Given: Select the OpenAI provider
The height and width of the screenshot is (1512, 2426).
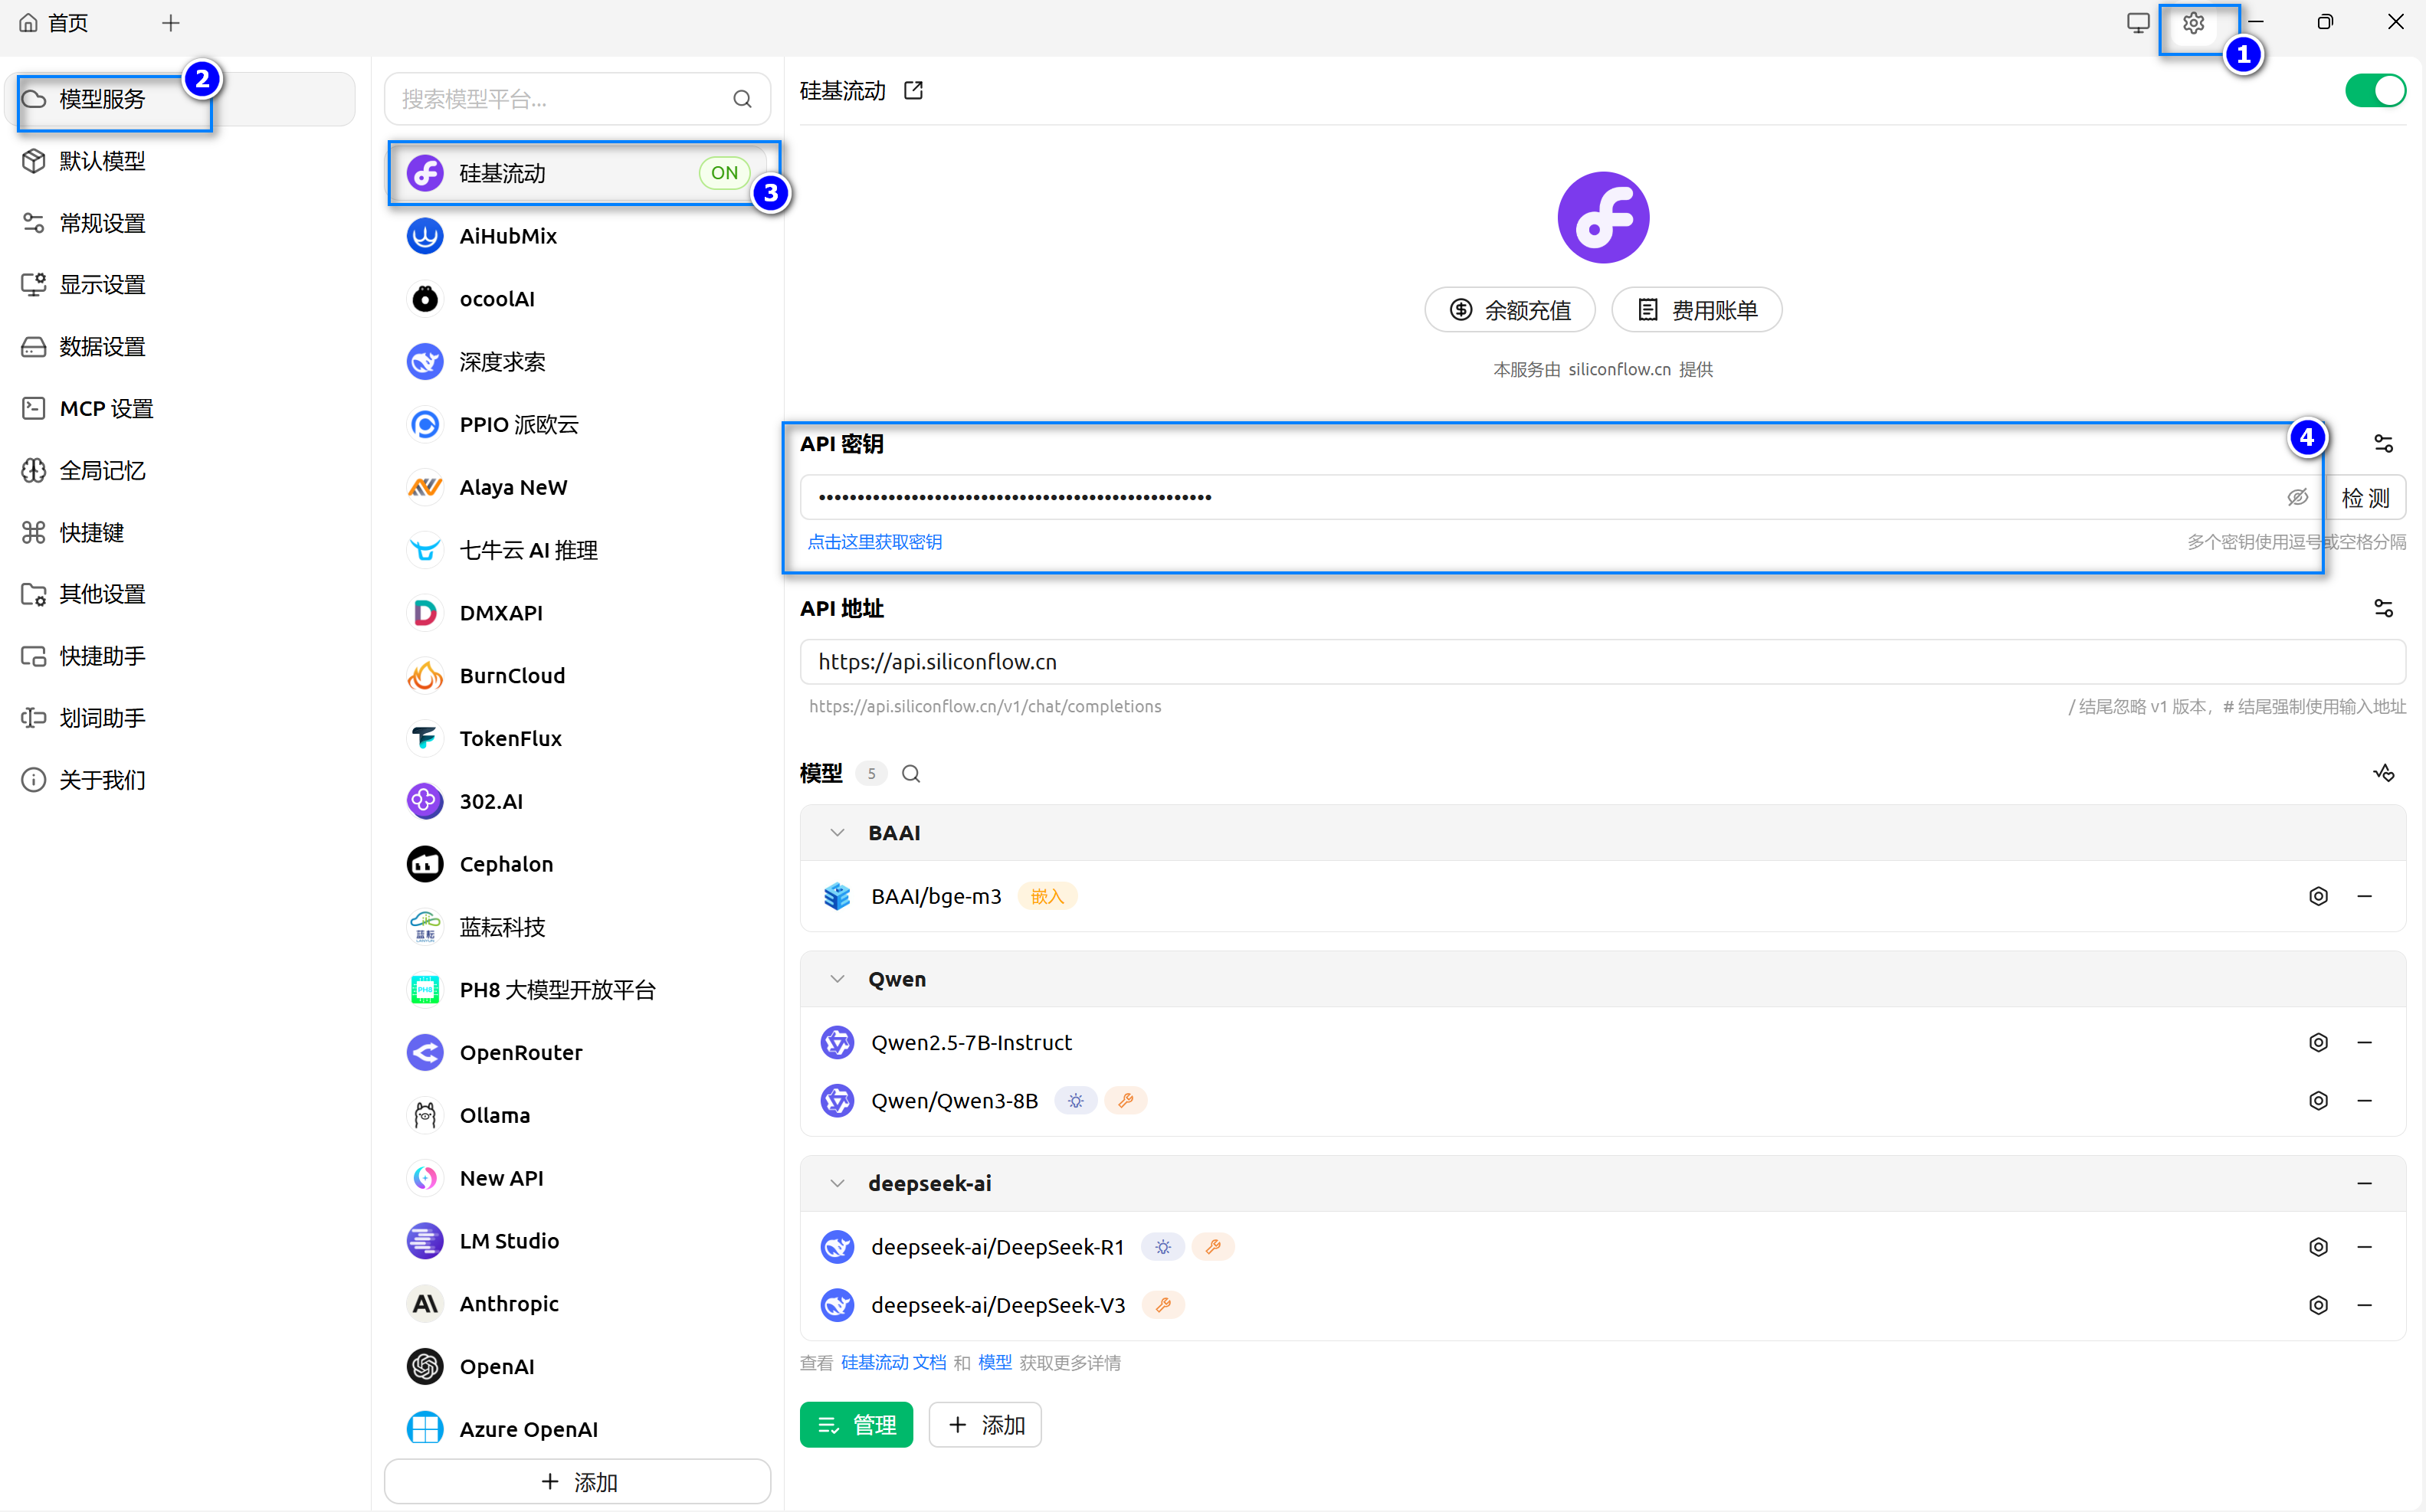Looking at the screenshot, I should pos(577,1366).
